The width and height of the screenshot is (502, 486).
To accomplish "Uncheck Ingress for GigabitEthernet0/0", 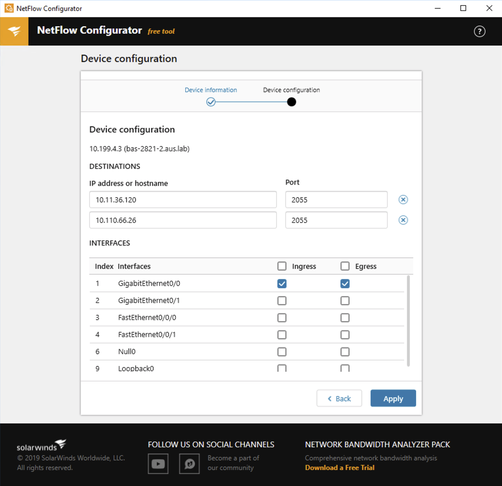I will 282,283.
